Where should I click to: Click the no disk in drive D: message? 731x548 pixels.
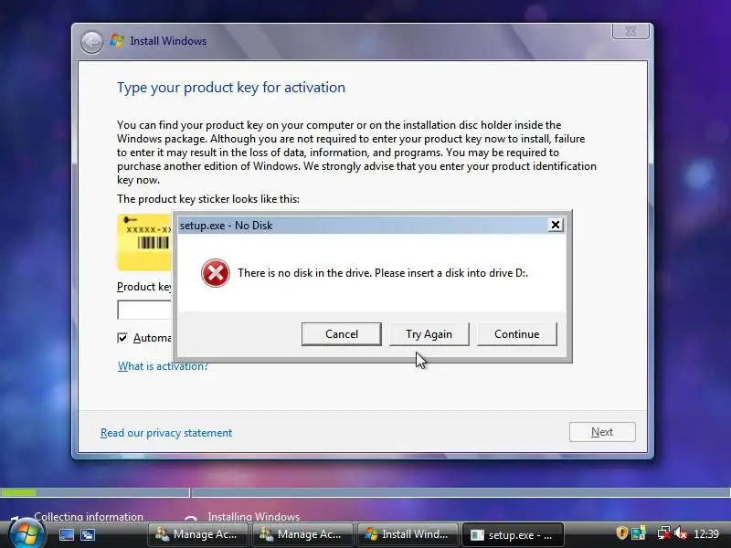pyautogui.click(x=383, y=273)
